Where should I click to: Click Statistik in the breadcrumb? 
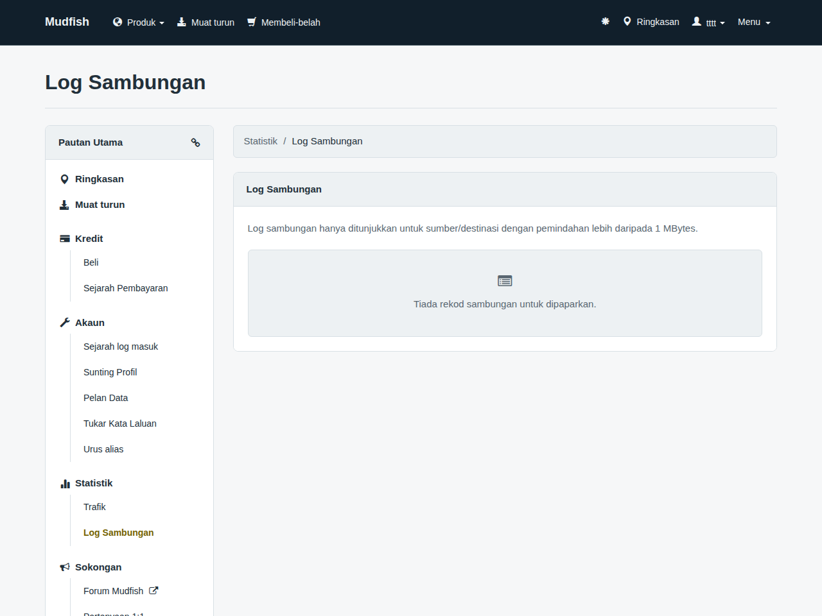coord(261,141)
